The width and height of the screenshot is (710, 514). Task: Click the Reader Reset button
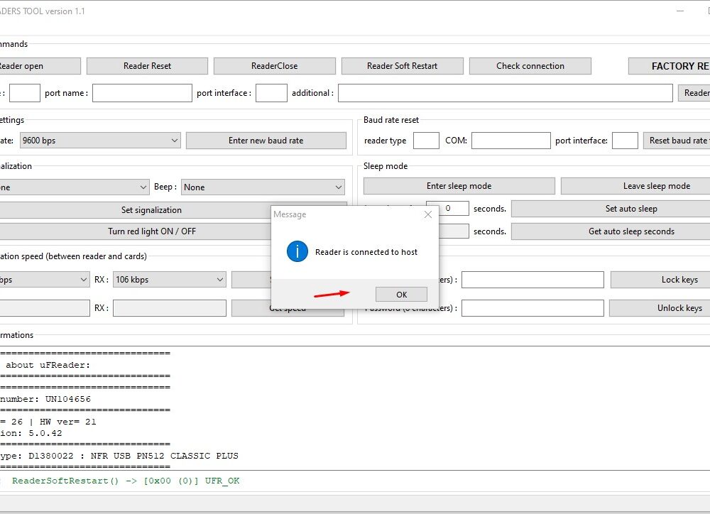click(x=147, y=66)
